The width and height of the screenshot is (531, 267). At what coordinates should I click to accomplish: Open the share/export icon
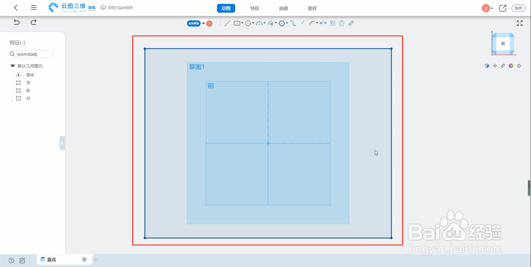coord(503,8)
